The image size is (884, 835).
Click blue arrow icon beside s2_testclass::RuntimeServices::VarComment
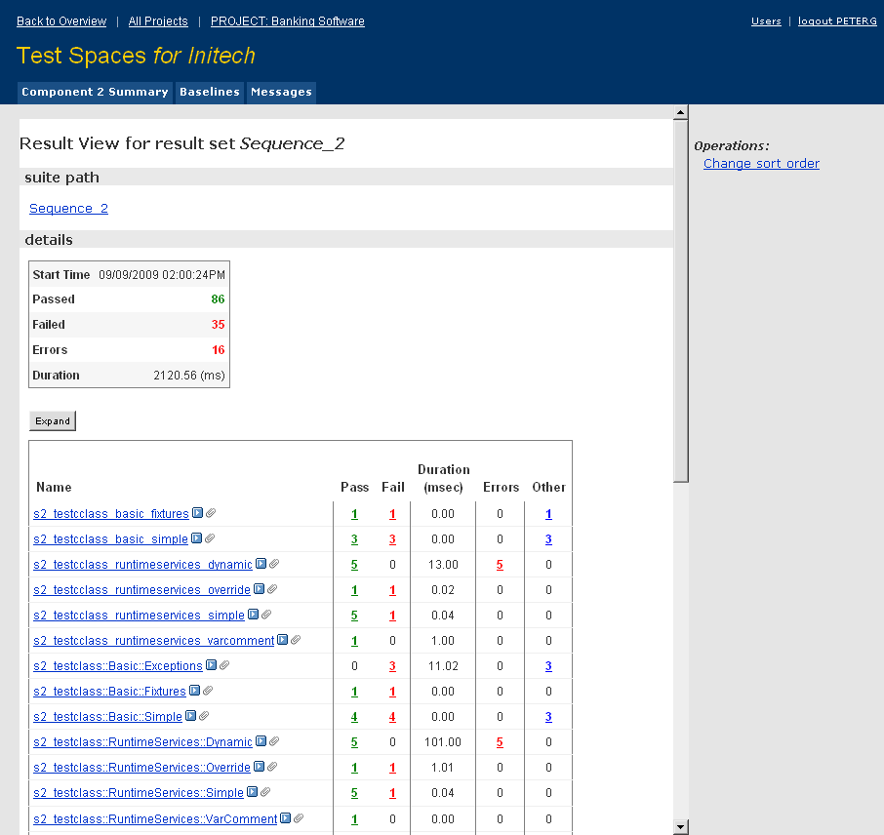click(285, 818)
